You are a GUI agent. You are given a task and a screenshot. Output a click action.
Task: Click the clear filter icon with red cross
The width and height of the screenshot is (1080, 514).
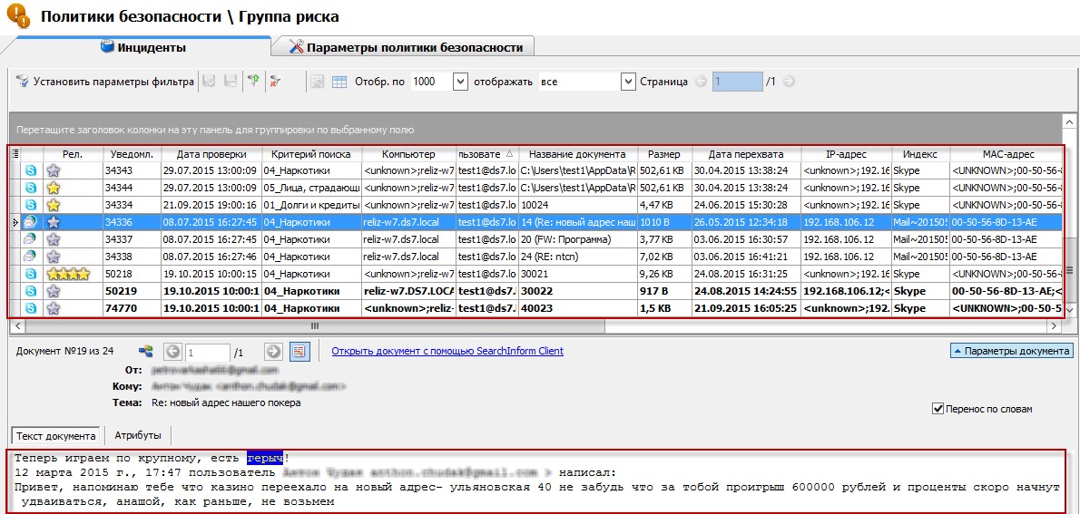click(276, 82)
